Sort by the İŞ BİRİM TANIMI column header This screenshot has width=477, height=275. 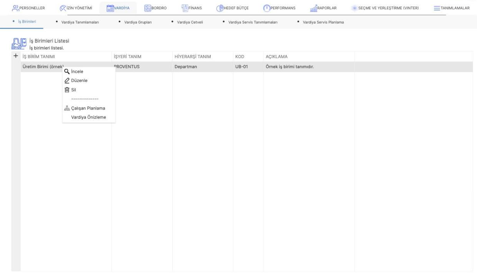pyautogui.click(x=66, y=57)
